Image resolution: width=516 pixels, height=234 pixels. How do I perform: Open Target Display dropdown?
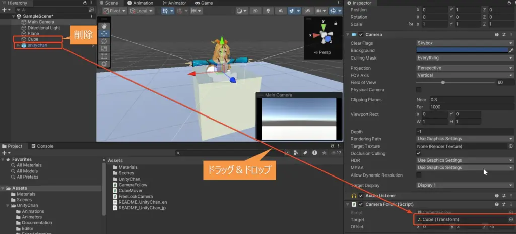point(465,185)
